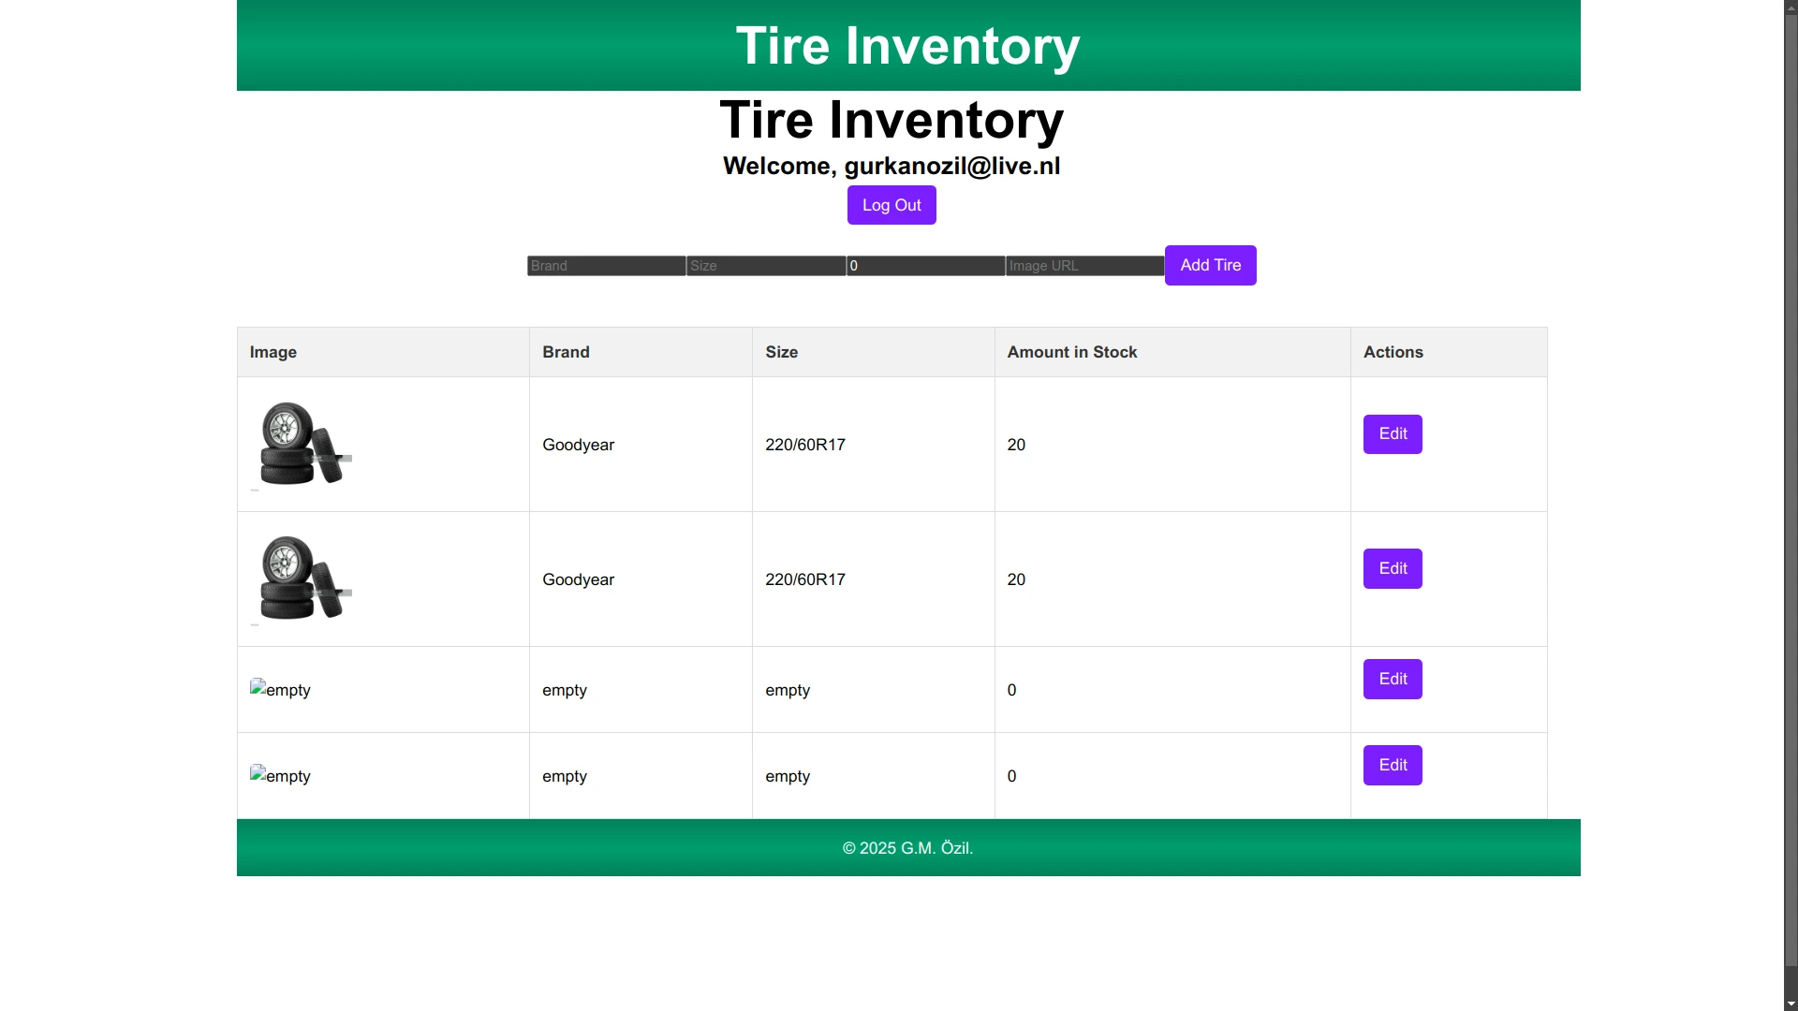The height and width of the screenshot is (1011, 1798).
Task: Select the Image column header
Action: click(x=273, y=352)
